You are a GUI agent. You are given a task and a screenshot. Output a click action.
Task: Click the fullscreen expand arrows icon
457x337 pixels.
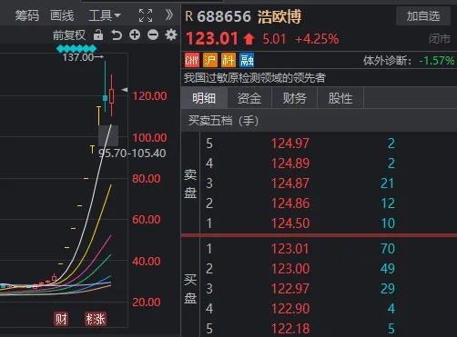point(146,15)
